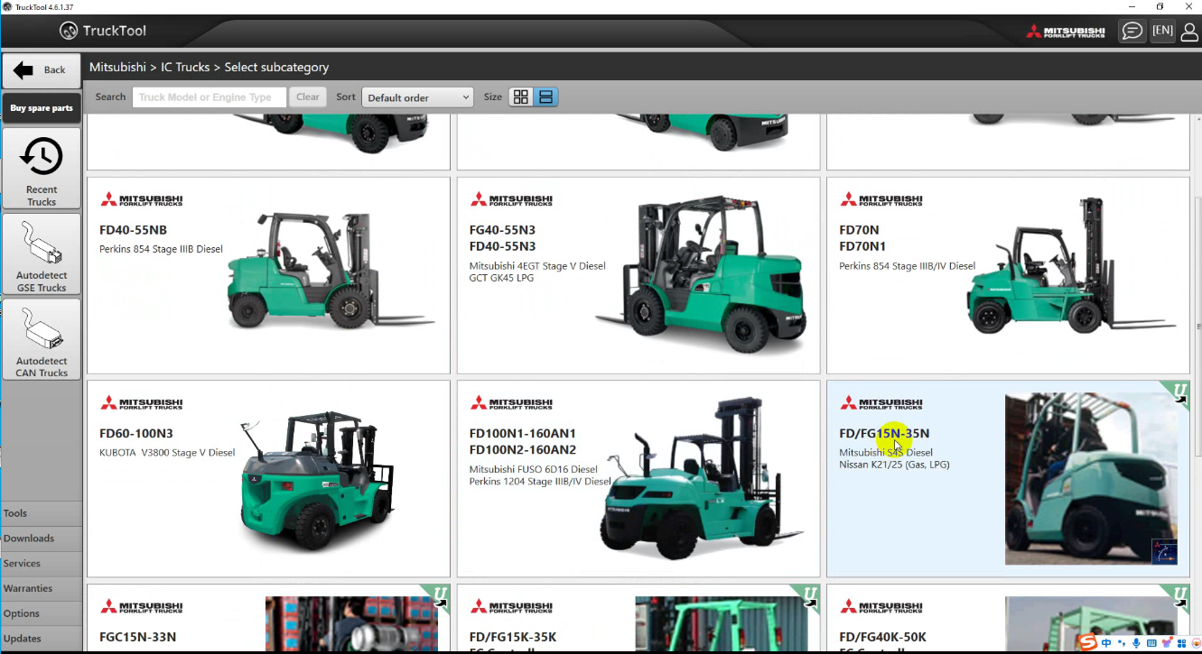Select the FD70N forklift image
Image resolution: width=1202 pixels, height=654 pixels.
click(1072, 266)
